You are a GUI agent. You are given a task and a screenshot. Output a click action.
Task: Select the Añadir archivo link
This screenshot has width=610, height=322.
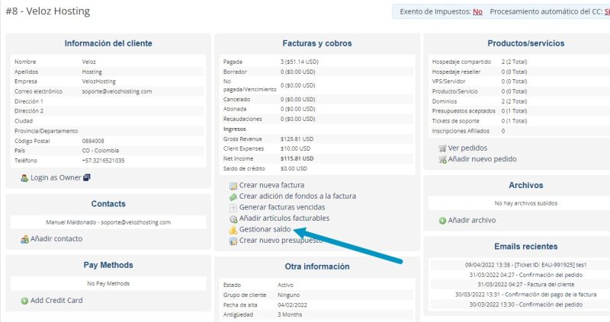(472, 220)
